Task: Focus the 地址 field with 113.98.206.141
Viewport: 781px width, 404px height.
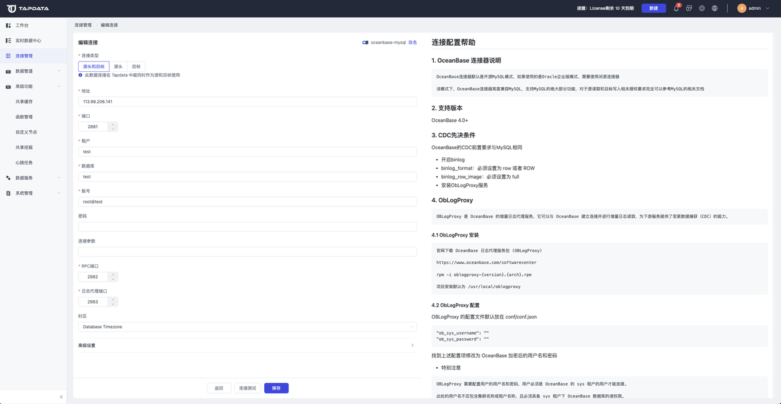Action: pyautogui.click(x=248, y=102)
